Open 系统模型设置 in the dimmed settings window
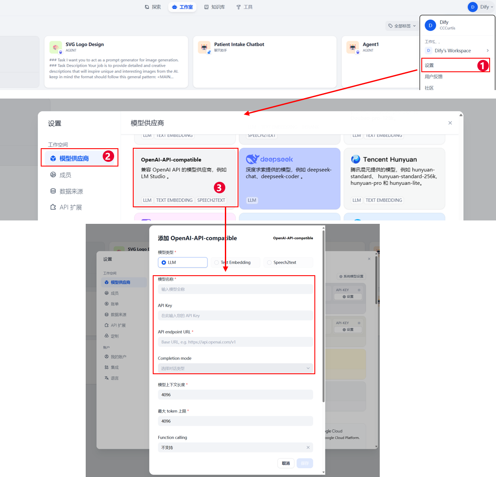The width and height of the screenshot is (496, 477). (351, 277)
